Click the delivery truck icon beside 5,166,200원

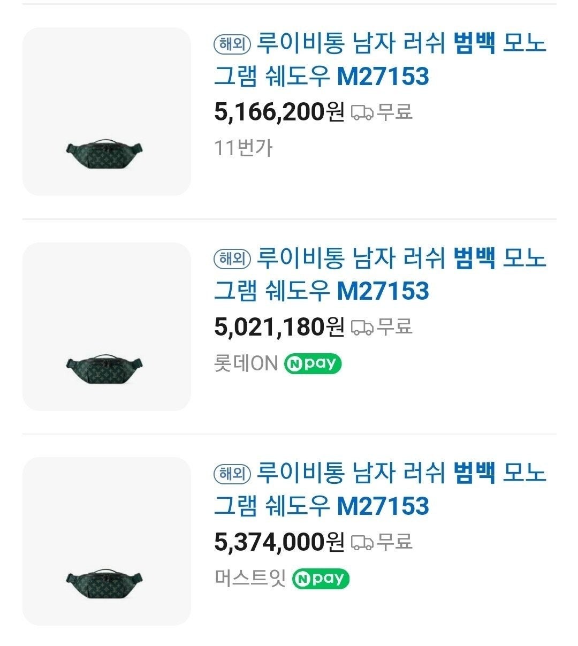coord(362,112)
